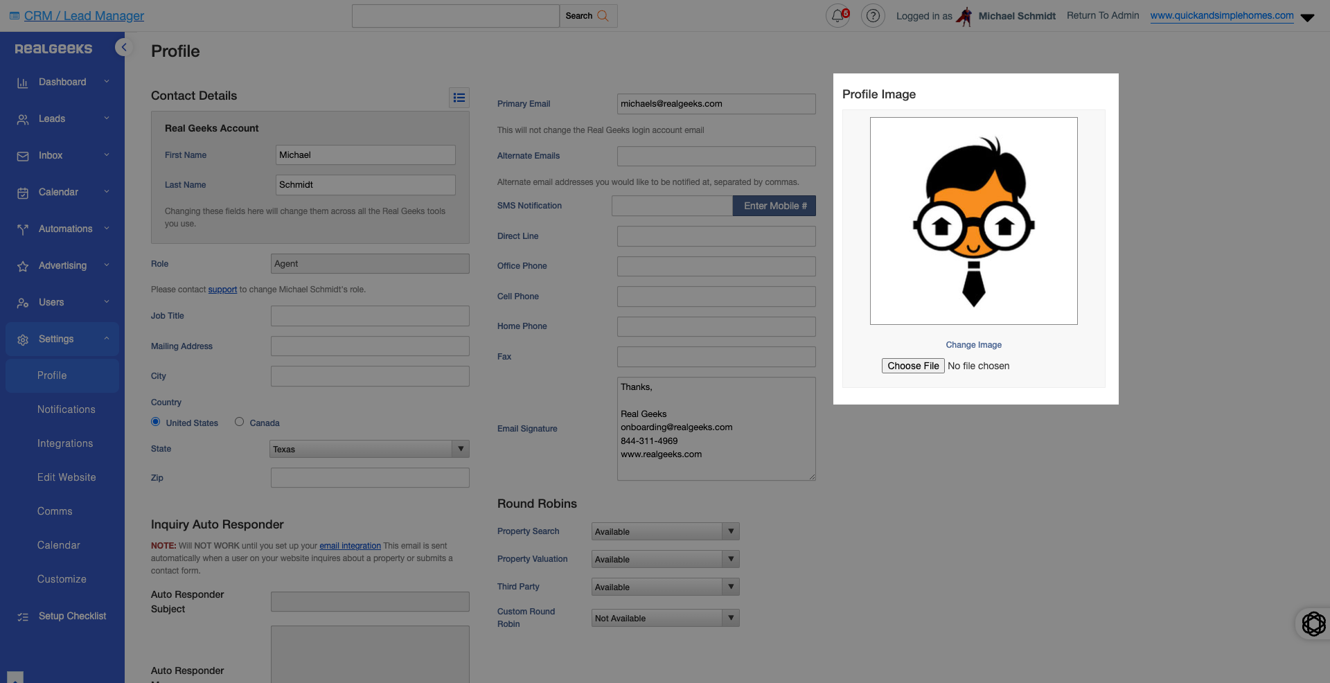The height and width of the screenshot is (683, 1330).
Task: Click the Setup Checklist list icon
Action: tap(22, 617)
